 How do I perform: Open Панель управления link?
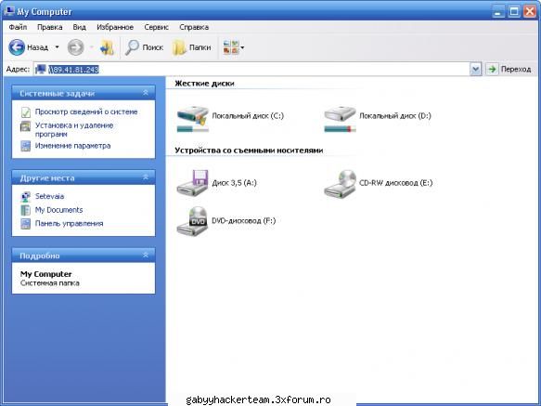tap(69, 224)
